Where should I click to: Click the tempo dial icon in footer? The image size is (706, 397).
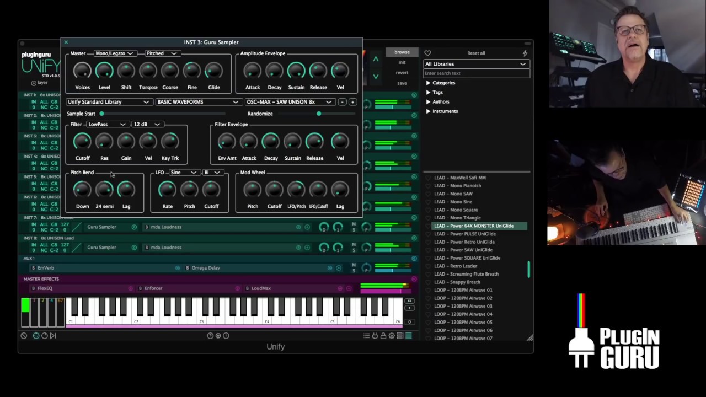[x=44, y=335]
